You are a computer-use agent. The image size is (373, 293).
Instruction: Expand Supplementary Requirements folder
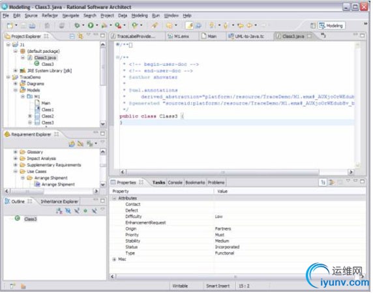16,165
